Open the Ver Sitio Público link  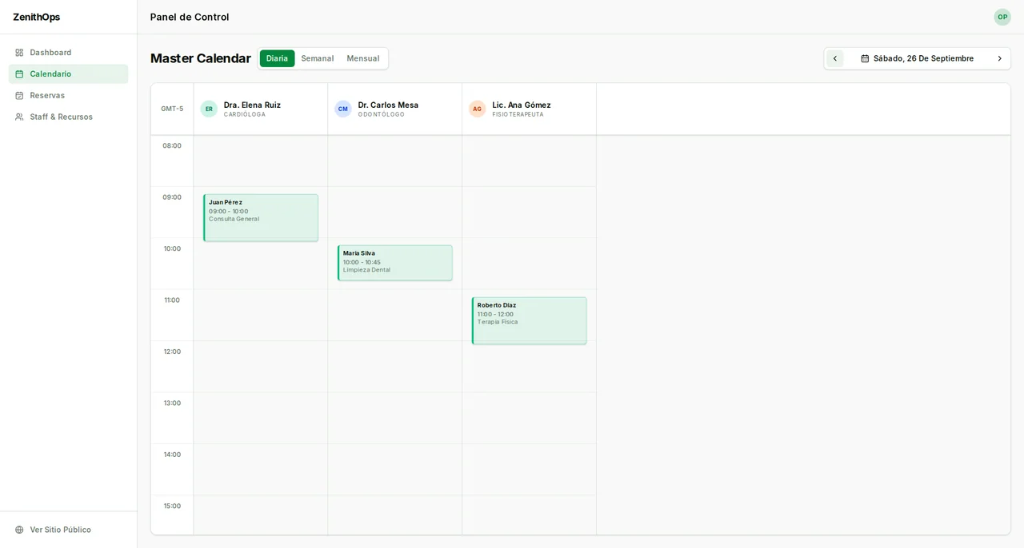68,530
